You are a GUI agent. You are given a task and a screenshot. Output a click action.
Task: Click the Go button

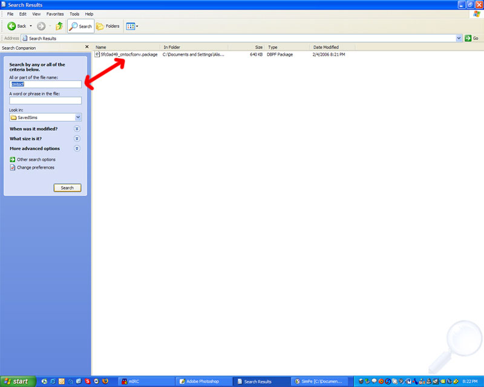472,38
